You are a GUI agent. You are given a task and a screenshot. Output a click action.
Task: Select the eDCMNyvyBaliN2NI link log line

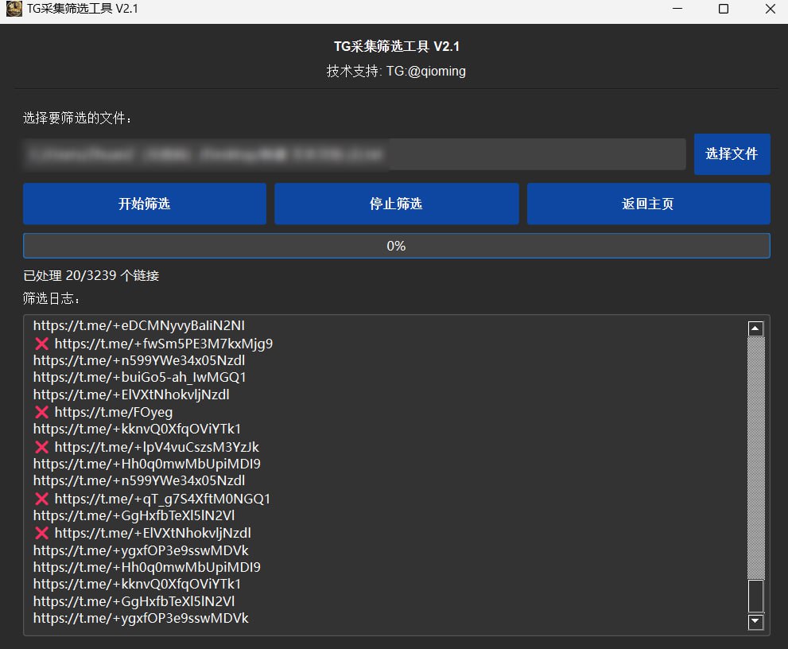(x=138, y=325)
